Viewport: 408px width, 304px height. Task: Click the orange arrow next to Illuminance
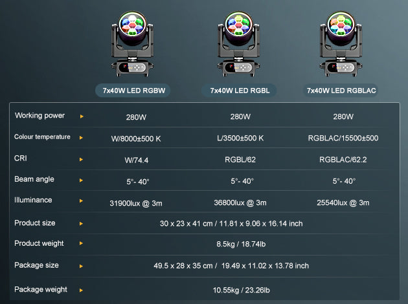82,201
